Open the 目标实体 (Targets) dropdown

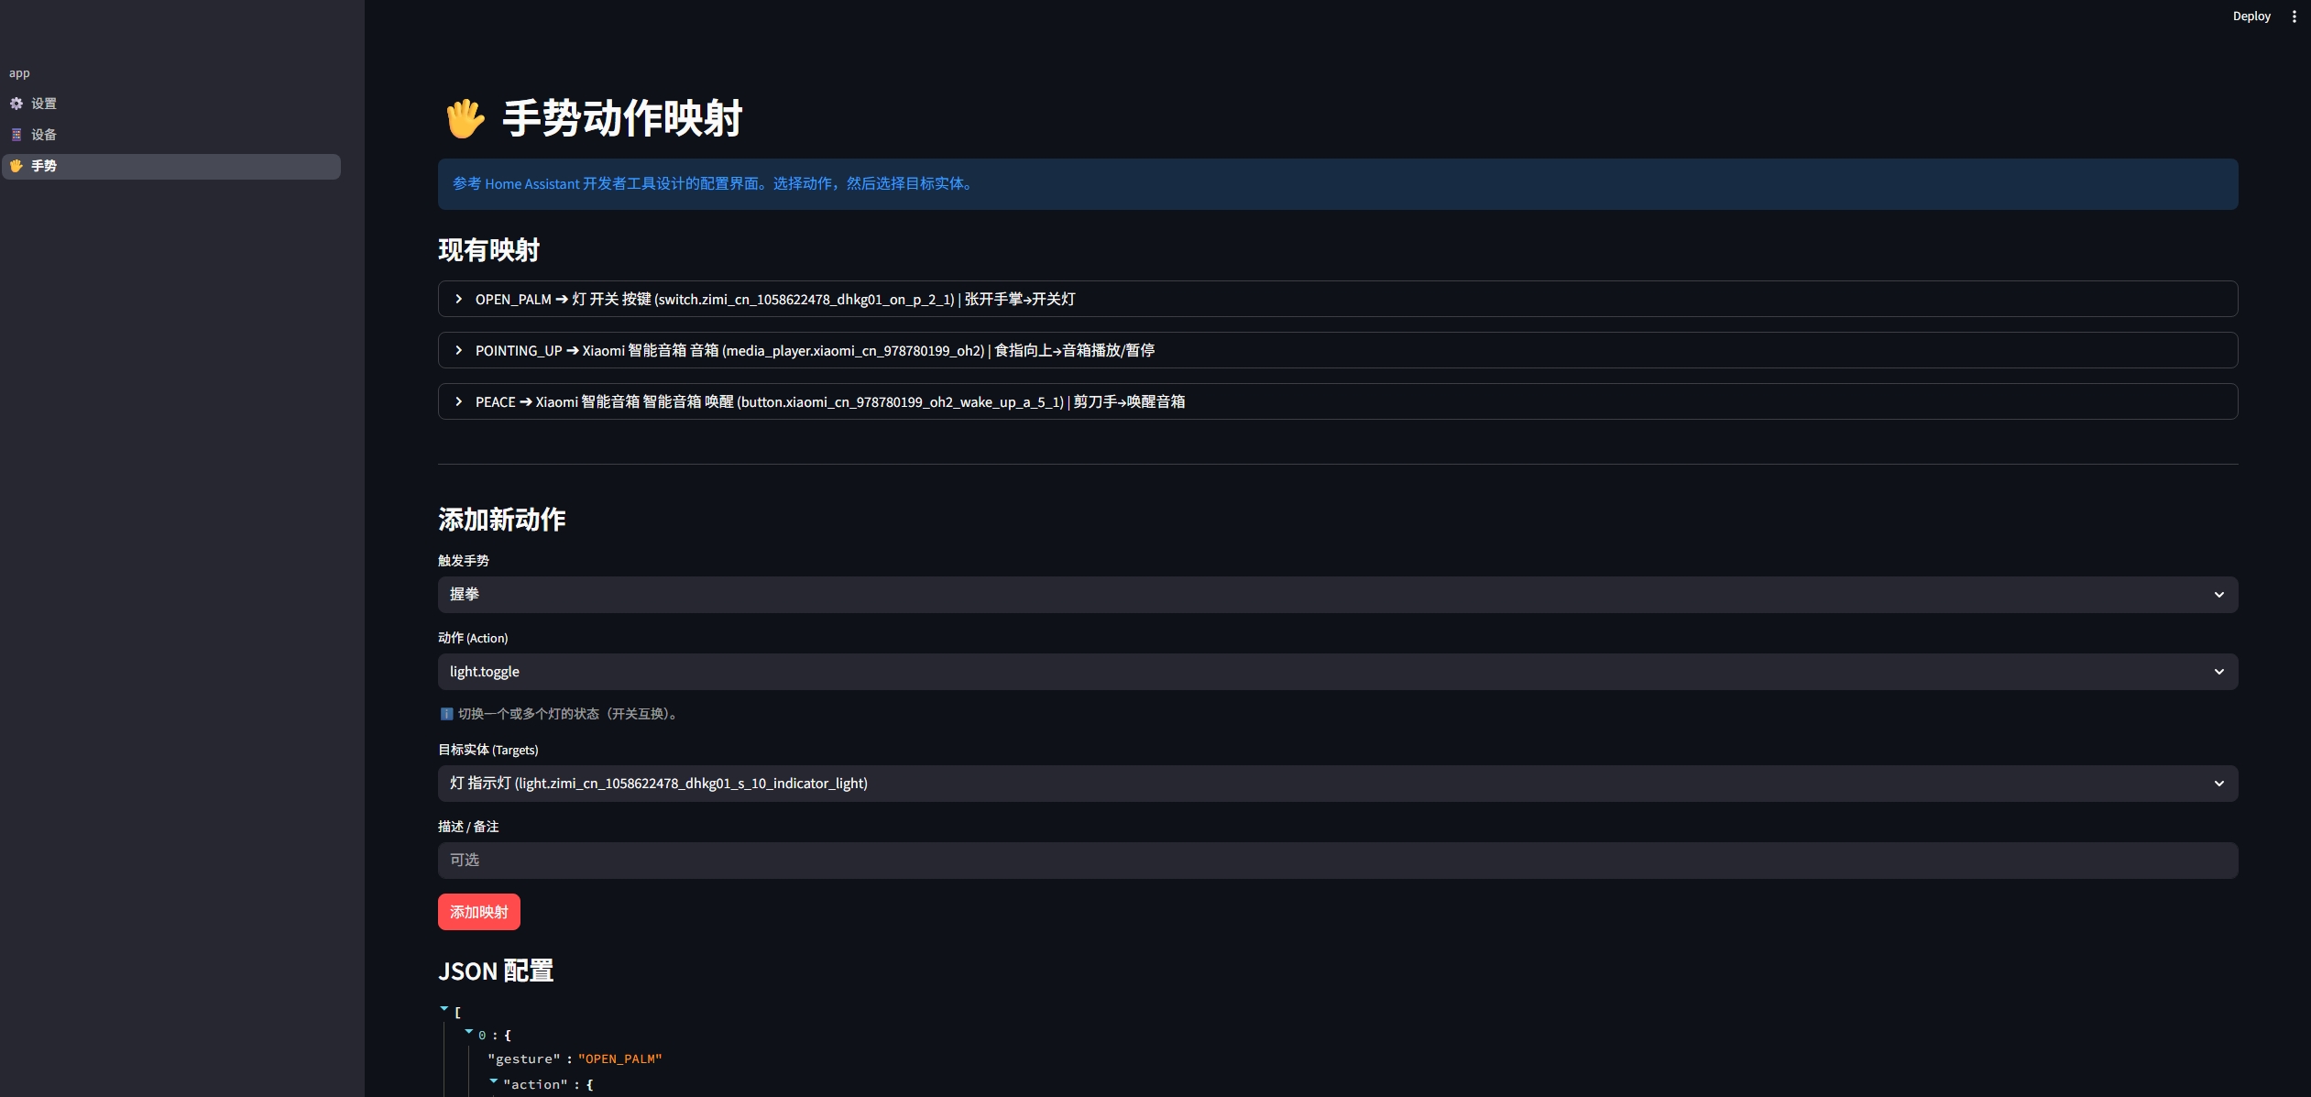pos(1337,784)
